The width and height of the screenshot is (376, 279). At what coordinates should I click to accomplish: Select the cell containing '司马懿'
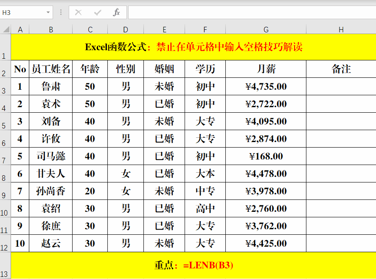[51, 156]
